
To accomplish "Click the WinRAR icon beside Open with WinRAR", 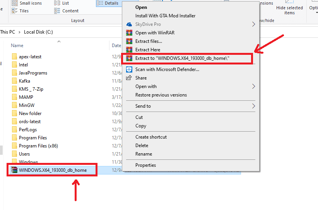I will pyautogui.click(x=129, y=33).
